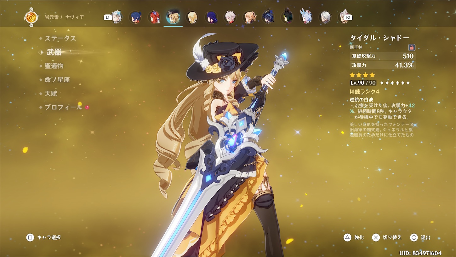Select the orange-blonde ponytail character portrait
Viewport: 456px width, 257px height.
(x=249, y=17)
